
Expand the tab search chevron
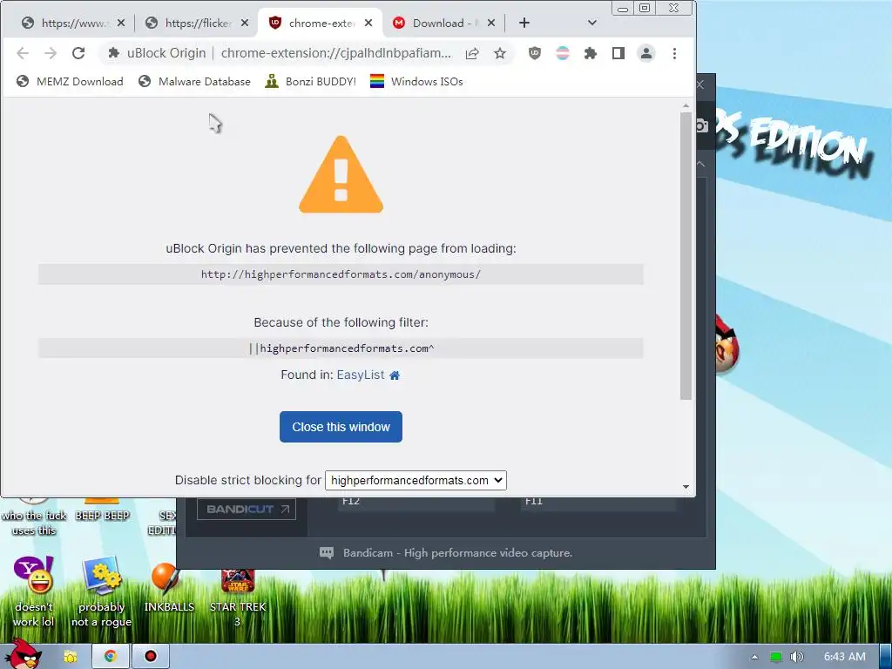click(x=591, y=23)
